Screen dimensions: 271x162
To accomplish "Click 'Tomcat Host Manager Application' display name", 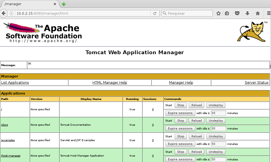I will tap(82, 155).
